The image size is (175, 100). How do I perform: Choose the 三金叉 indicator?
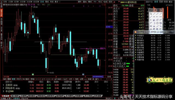tap(65, 79)
